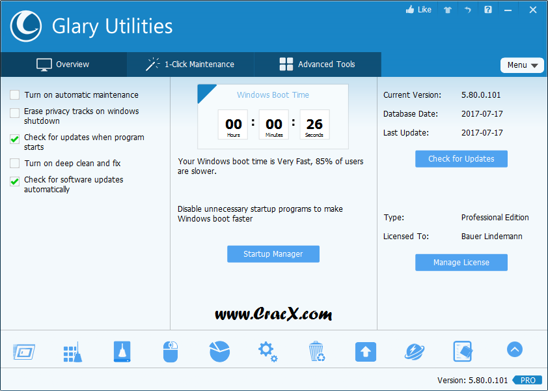Click the document-with-eraser icon in dock

(463, 351)
